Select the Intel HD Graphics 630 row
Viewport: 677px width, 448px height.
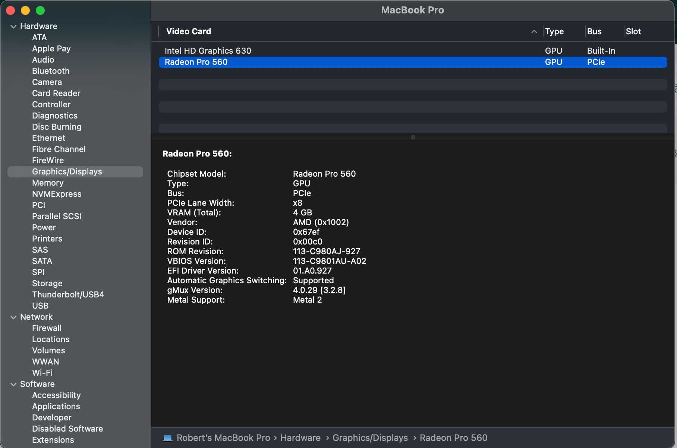(413, 51)
